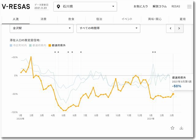Click the download icon below chart

coord(181,128)
